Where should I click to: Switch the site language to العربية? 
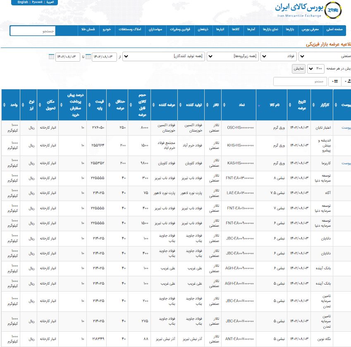50,2
